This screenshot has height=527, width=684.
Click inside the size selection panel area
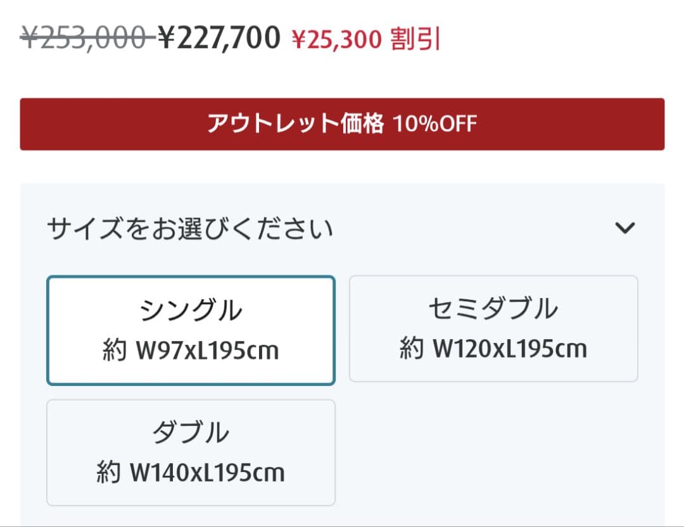[342, 348]
